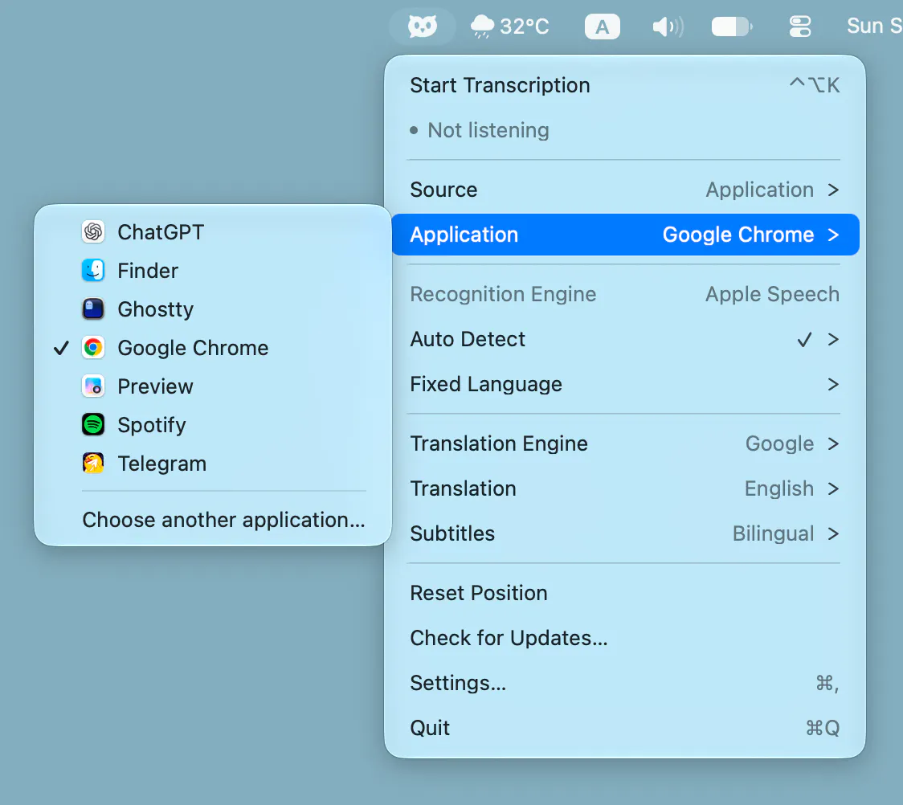Choose Reset Position

coord(625,593)
